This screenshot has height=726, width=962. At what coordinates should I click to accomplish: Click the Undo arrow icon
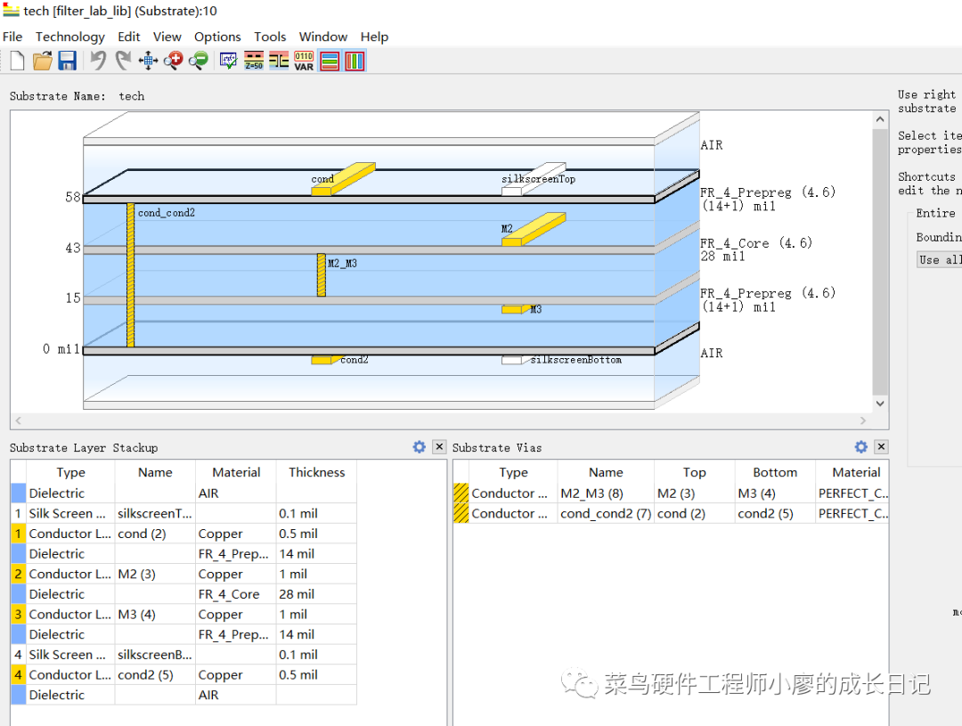click(98, 61)
